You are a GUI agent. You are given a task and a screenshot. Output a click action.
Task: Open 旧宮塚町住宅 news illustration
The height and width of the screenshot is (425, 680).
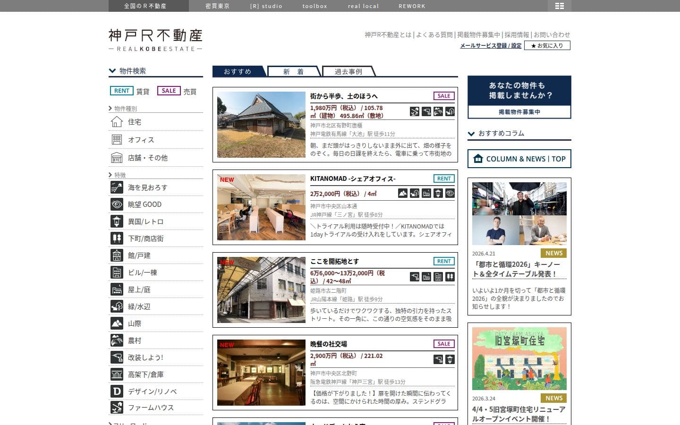(519, 359)
